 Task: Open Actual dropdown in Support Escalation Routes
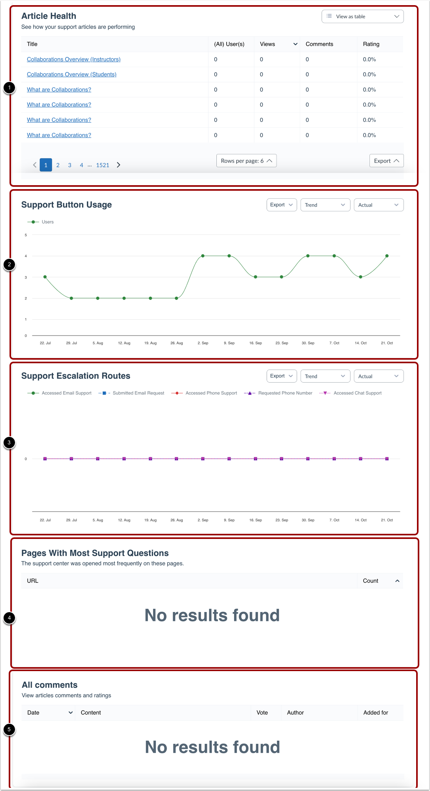(x=379, y=376)
